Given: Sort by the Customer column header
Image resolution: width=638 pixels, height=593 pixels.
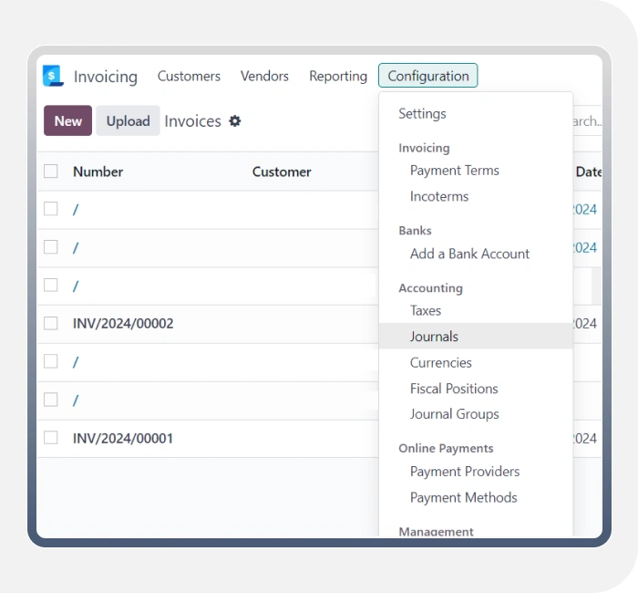Looking at the screenshot, I should 282,172.
